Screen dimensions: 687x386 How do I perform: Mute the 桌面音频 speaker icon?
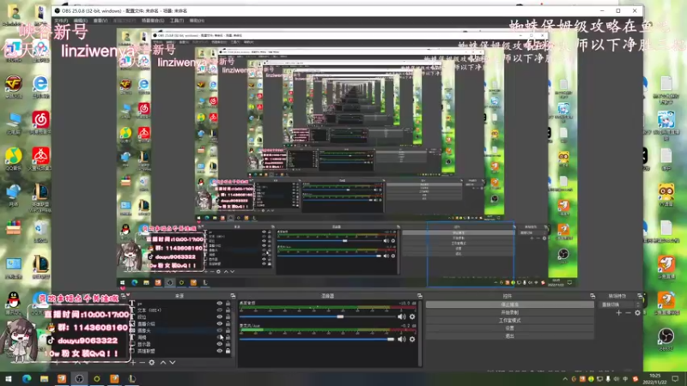pos(401,317)
